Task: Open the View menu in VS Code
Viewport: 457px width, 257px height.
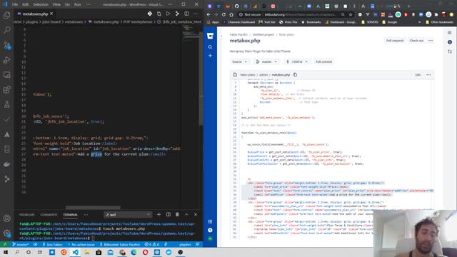Action: pos(56,4)
